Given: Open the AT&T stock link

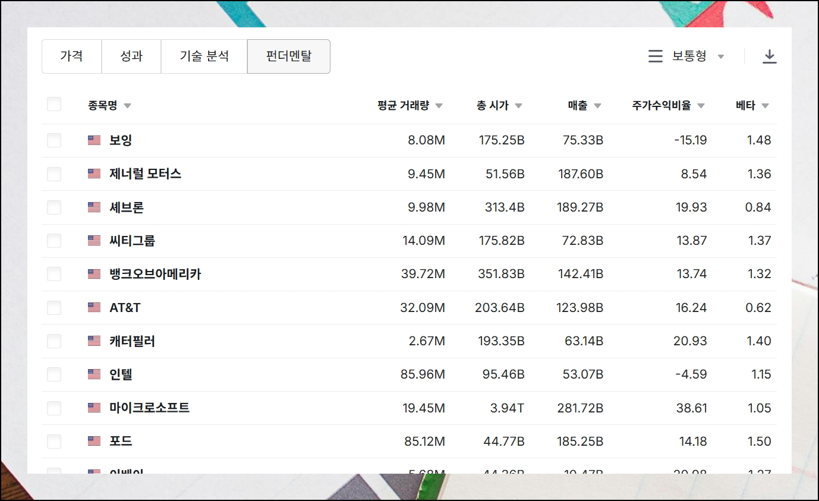Looking at the screenshot, I should coord(125,307).
